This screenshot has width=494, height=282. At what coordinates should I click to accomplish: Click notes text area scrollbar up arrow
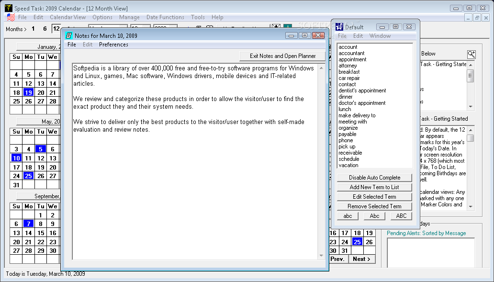321,68
